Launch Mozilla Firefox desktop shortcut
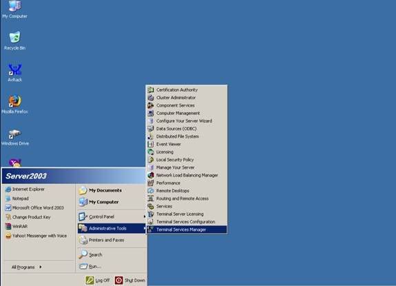396x286 pixels. [x=14, y=104]
